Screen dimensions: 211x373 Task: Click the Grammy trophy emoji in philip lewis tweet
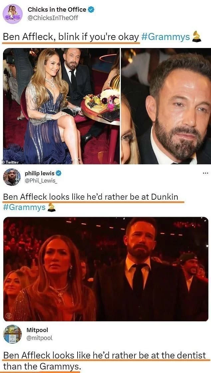coord(52,207)
